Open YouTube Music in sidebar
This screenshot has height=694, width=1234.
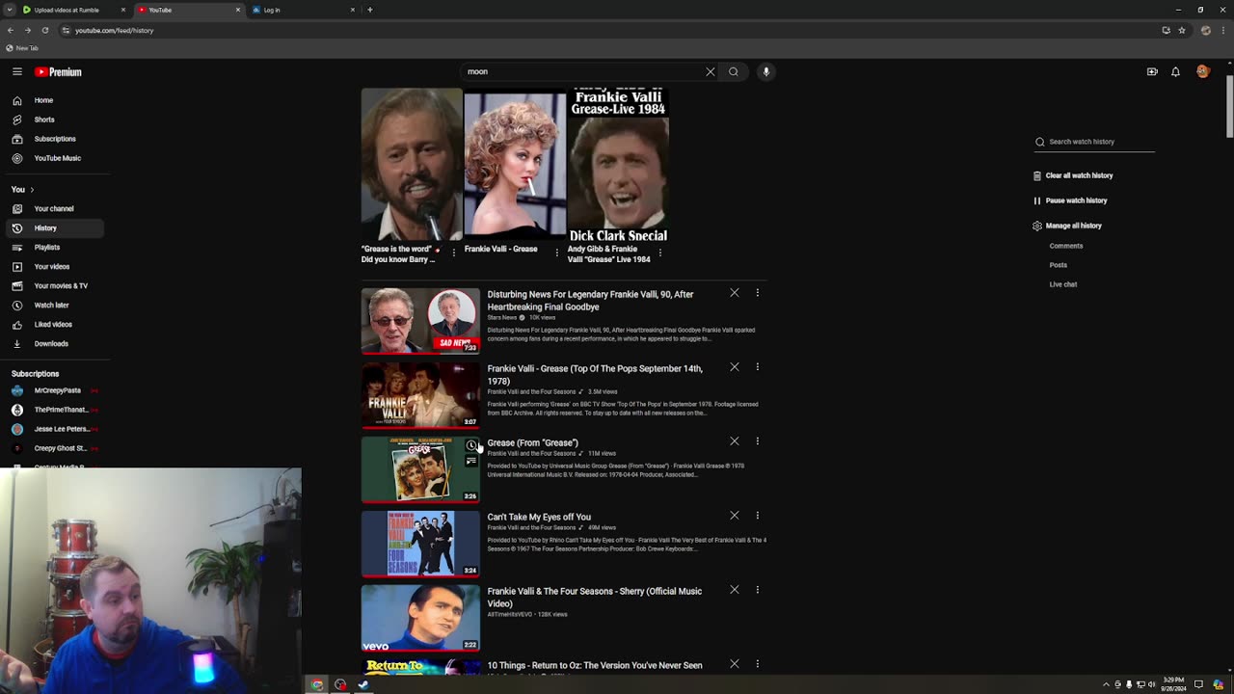[x=53, y=158]
